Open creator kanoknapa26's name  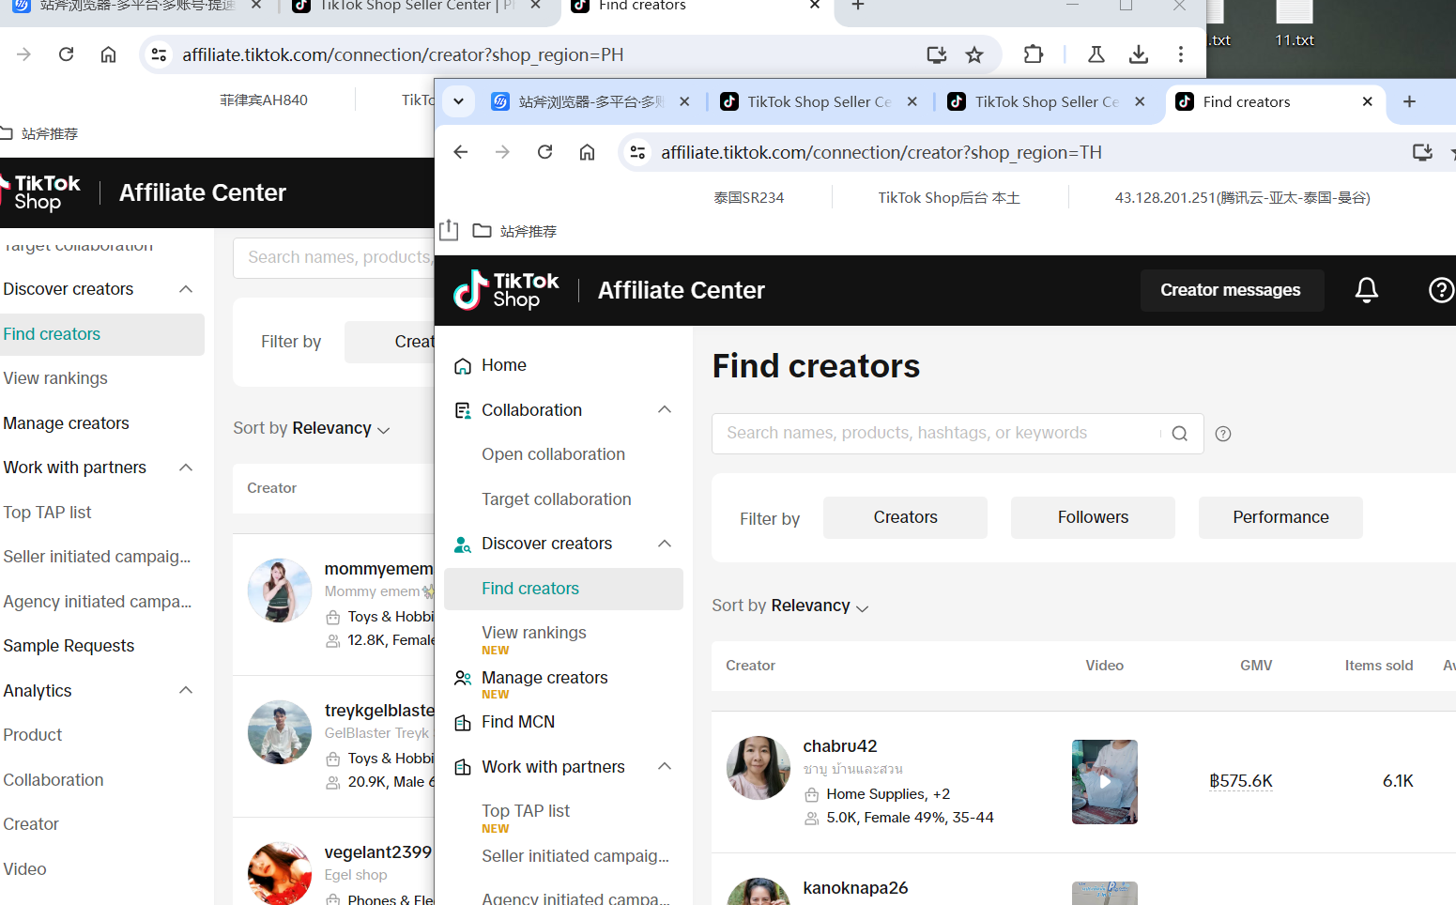pos(855,888)
